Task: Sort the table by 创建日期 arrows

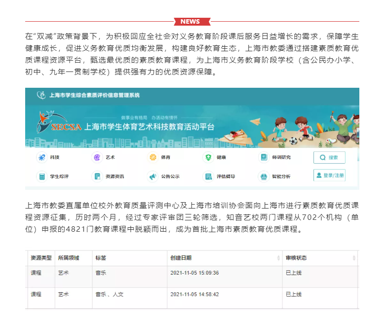Action: (x=278, y=258)
